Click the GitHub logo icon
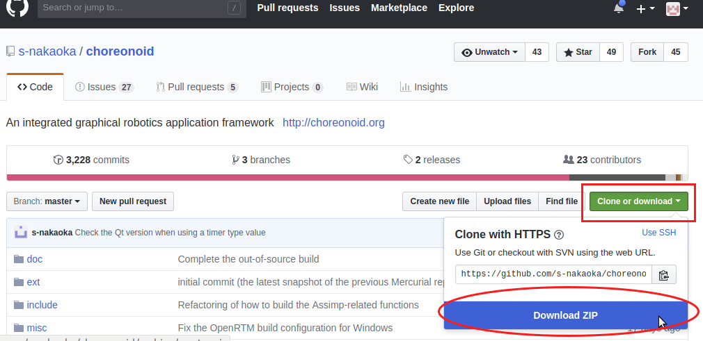This screenshot has height=341, width=703. point(17,8)
